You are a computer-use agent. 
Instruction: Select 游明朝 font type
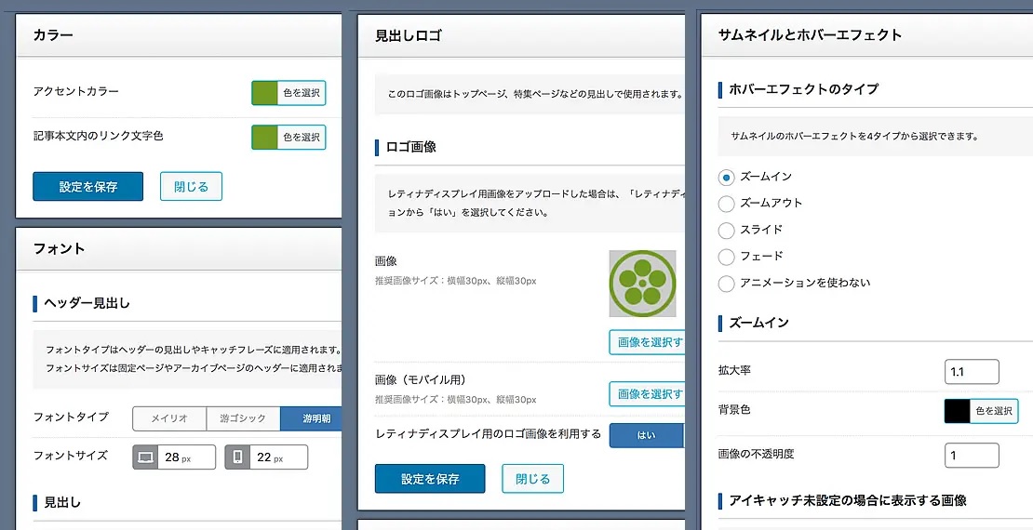[x=312, y=418]
